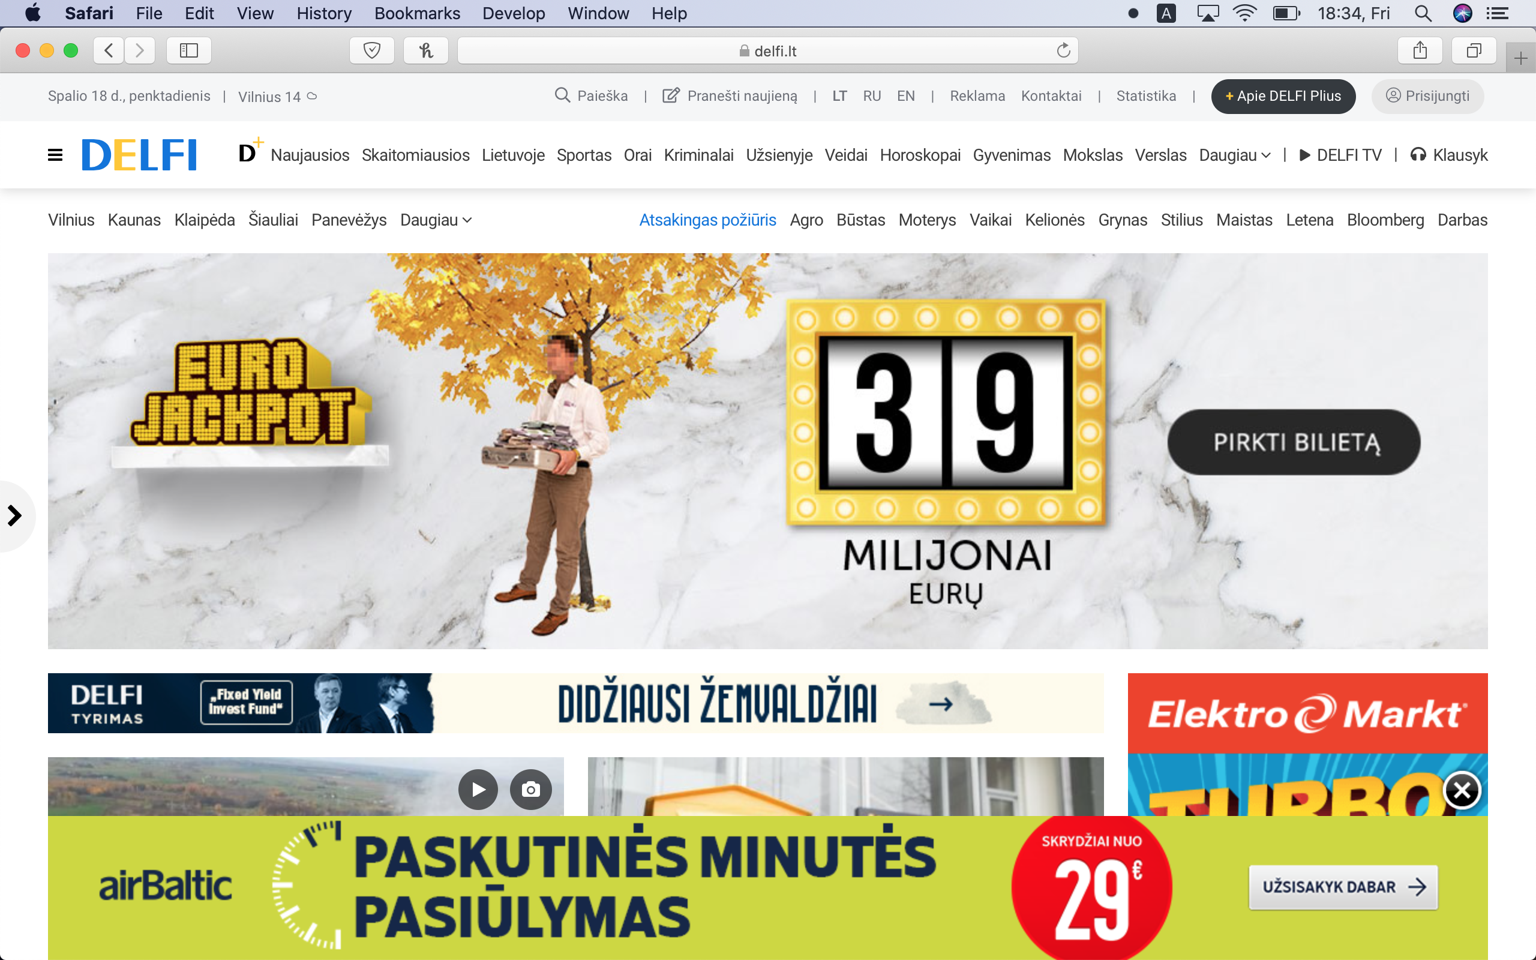The height and width of the screenshot is (960, 1536).
Task: Click the camera gallery icon on article
Action: coord(530,789)
